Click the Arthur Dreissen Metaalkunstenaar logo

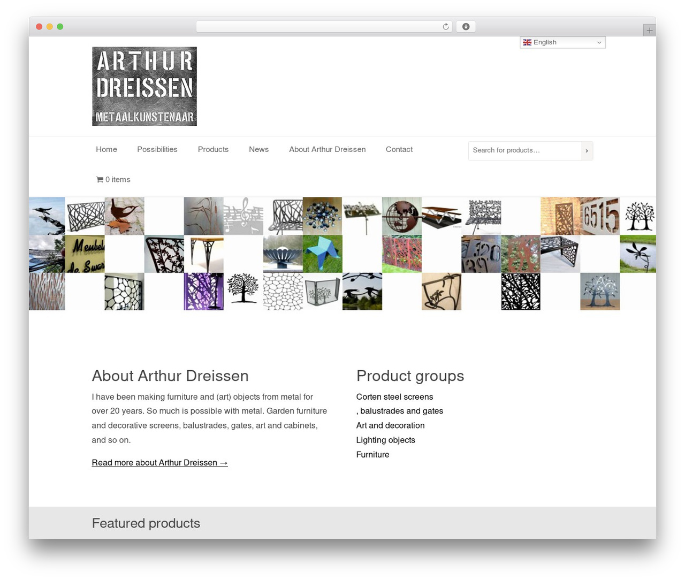[x=144, y=86]
